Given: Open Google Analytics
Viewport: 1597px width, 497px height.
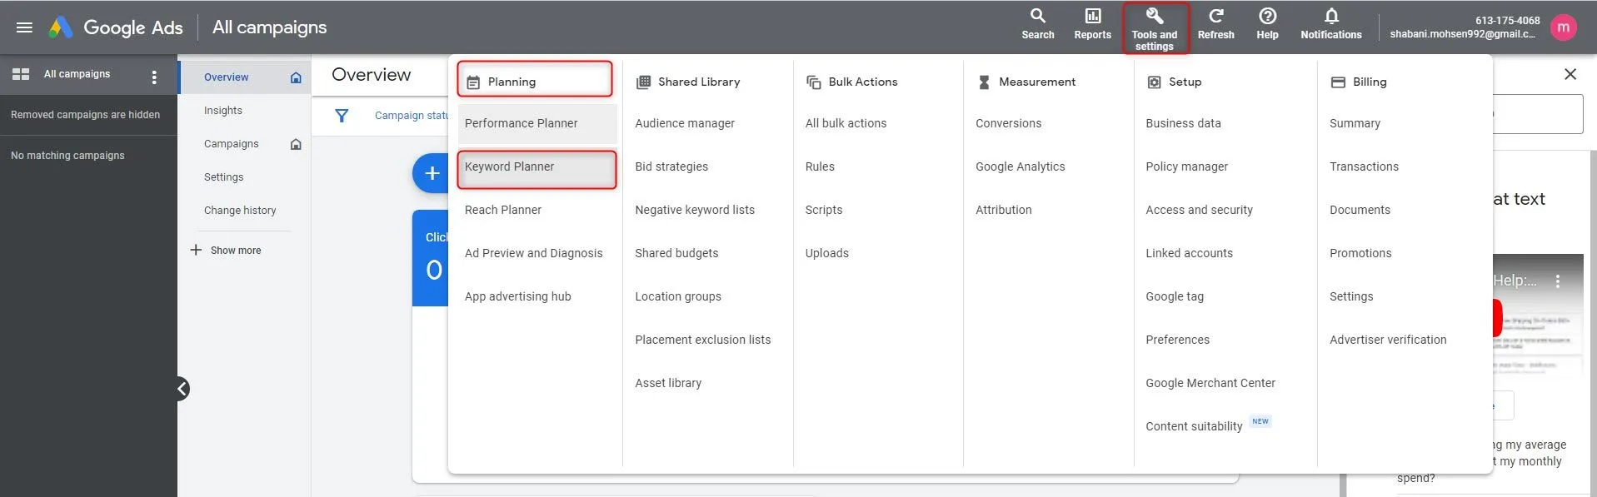Looking at the screenshot, I should coord(1020,166).
